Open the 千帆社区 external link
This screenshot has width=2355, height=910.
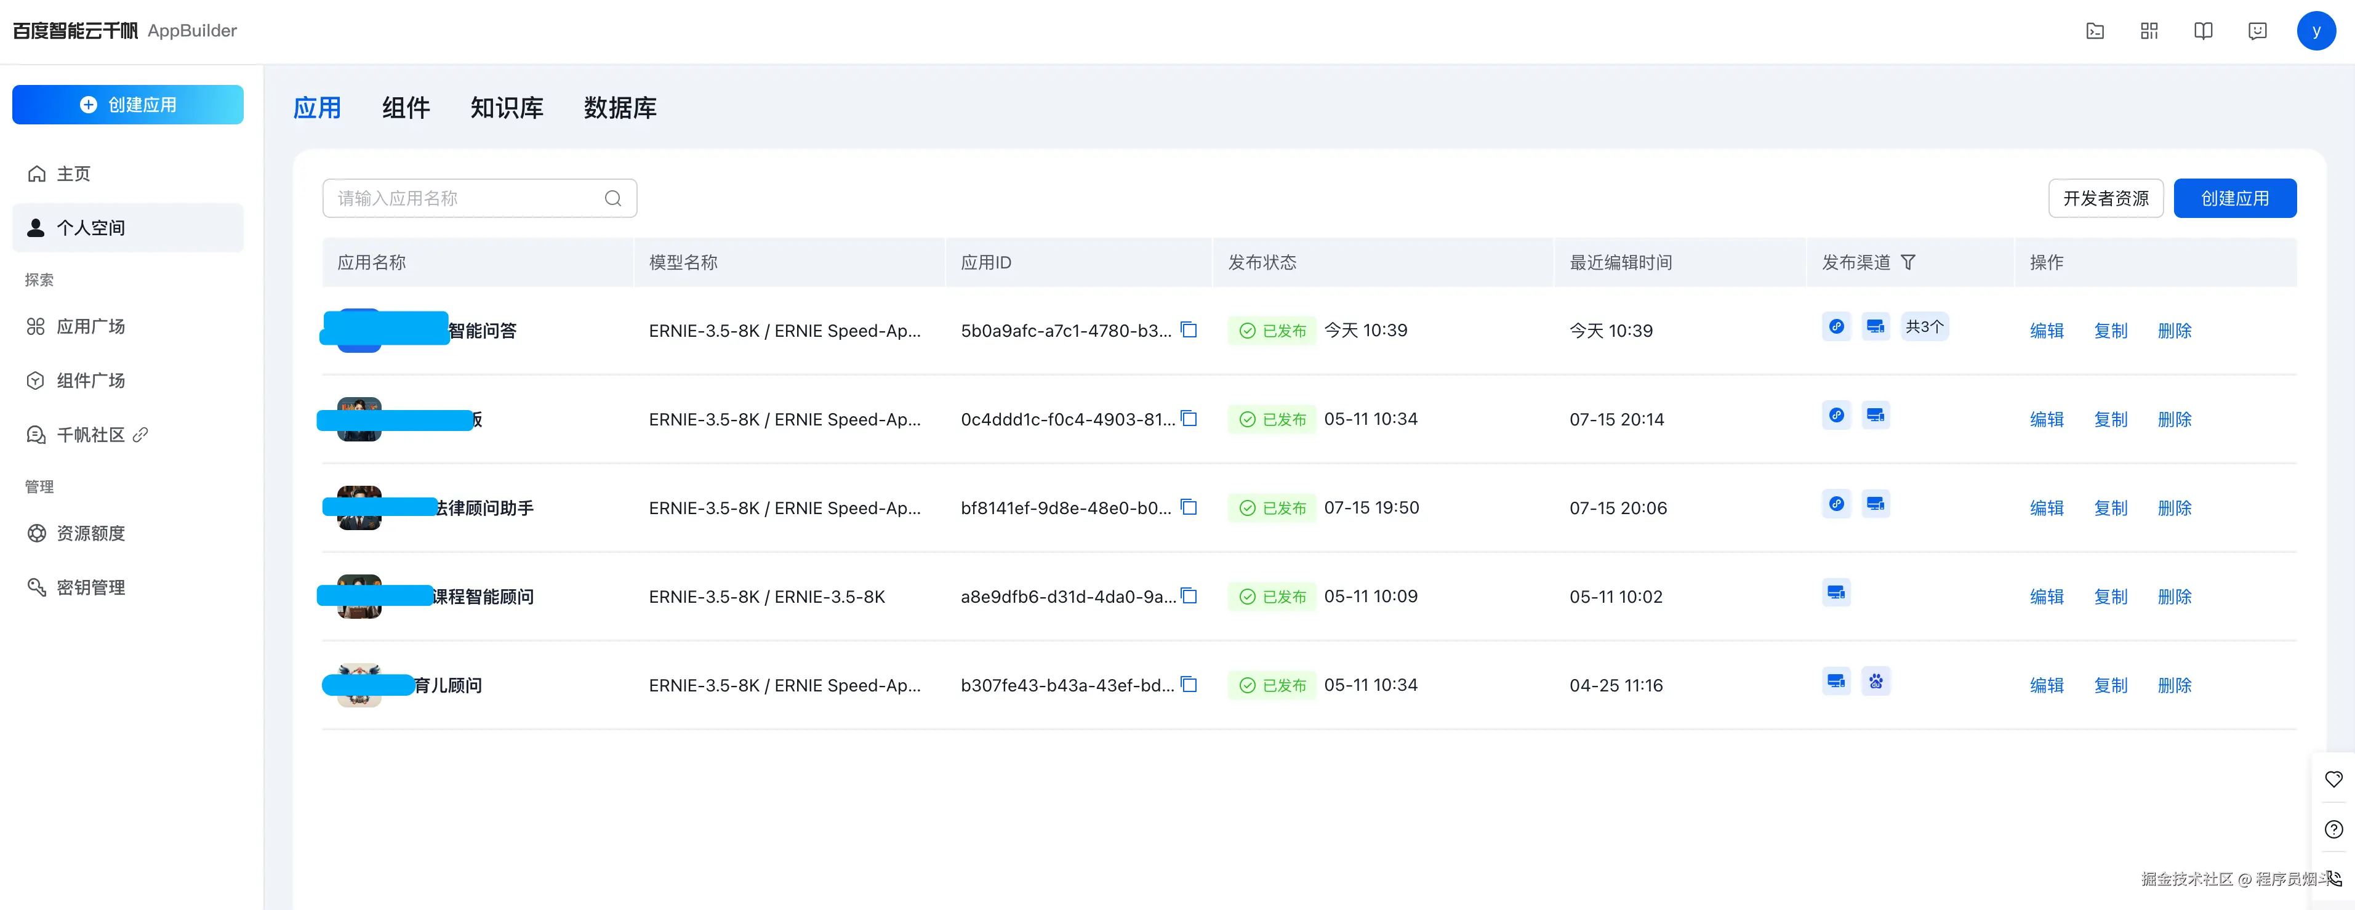(90, 435)
